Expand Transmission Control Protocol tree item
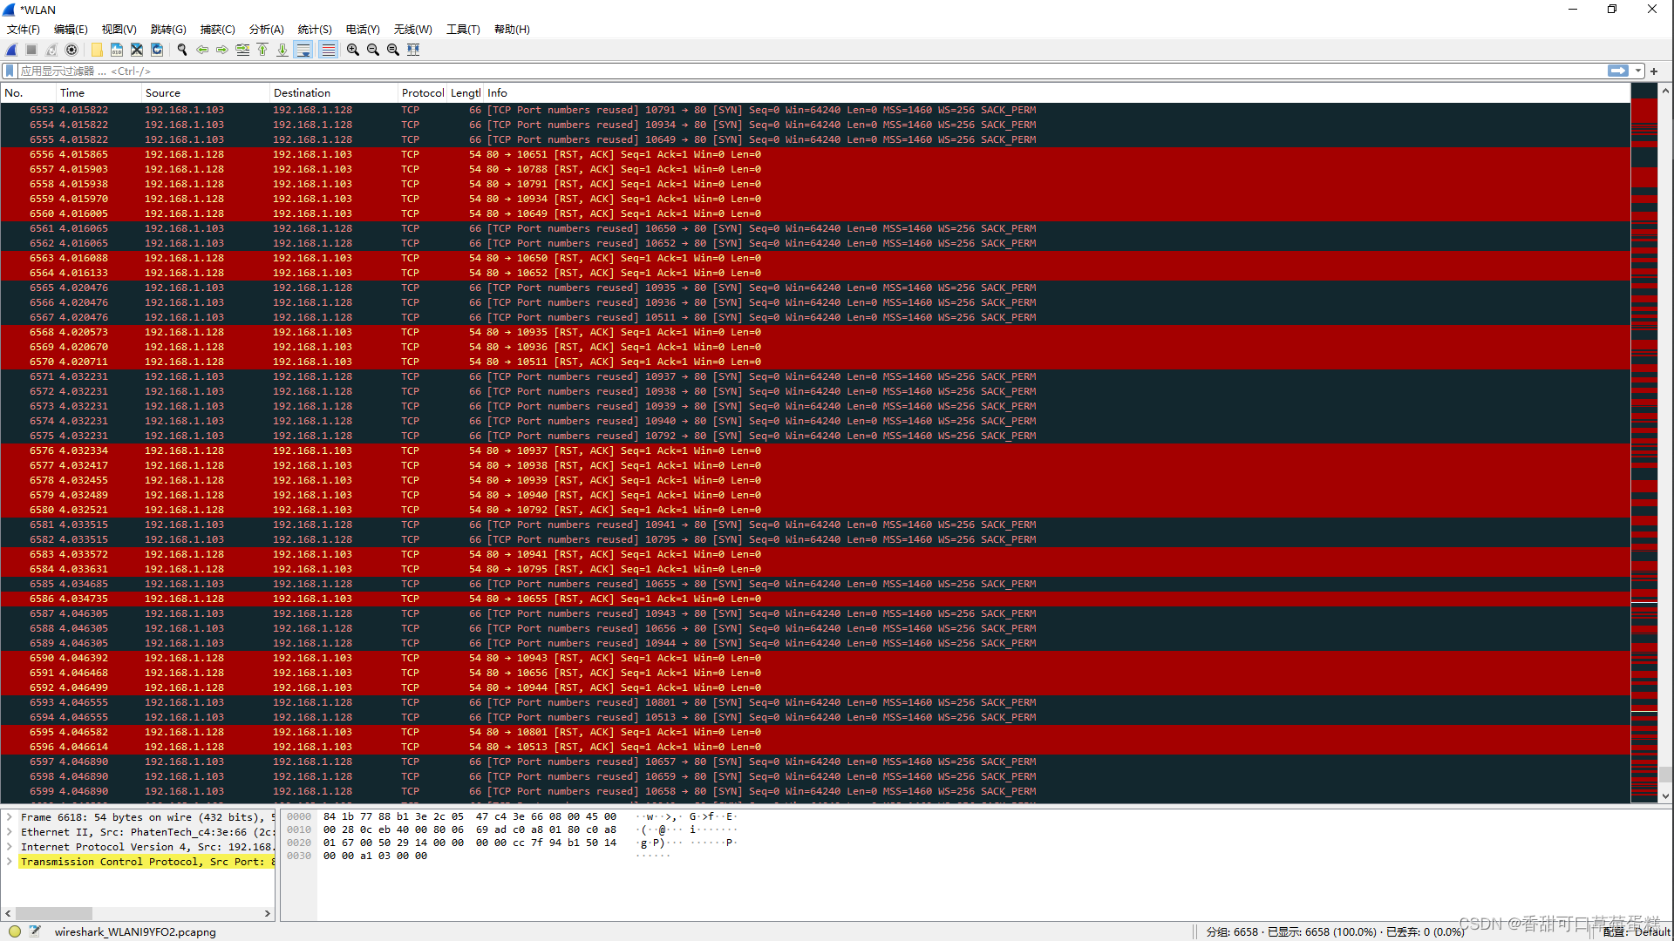 point(10,862)
